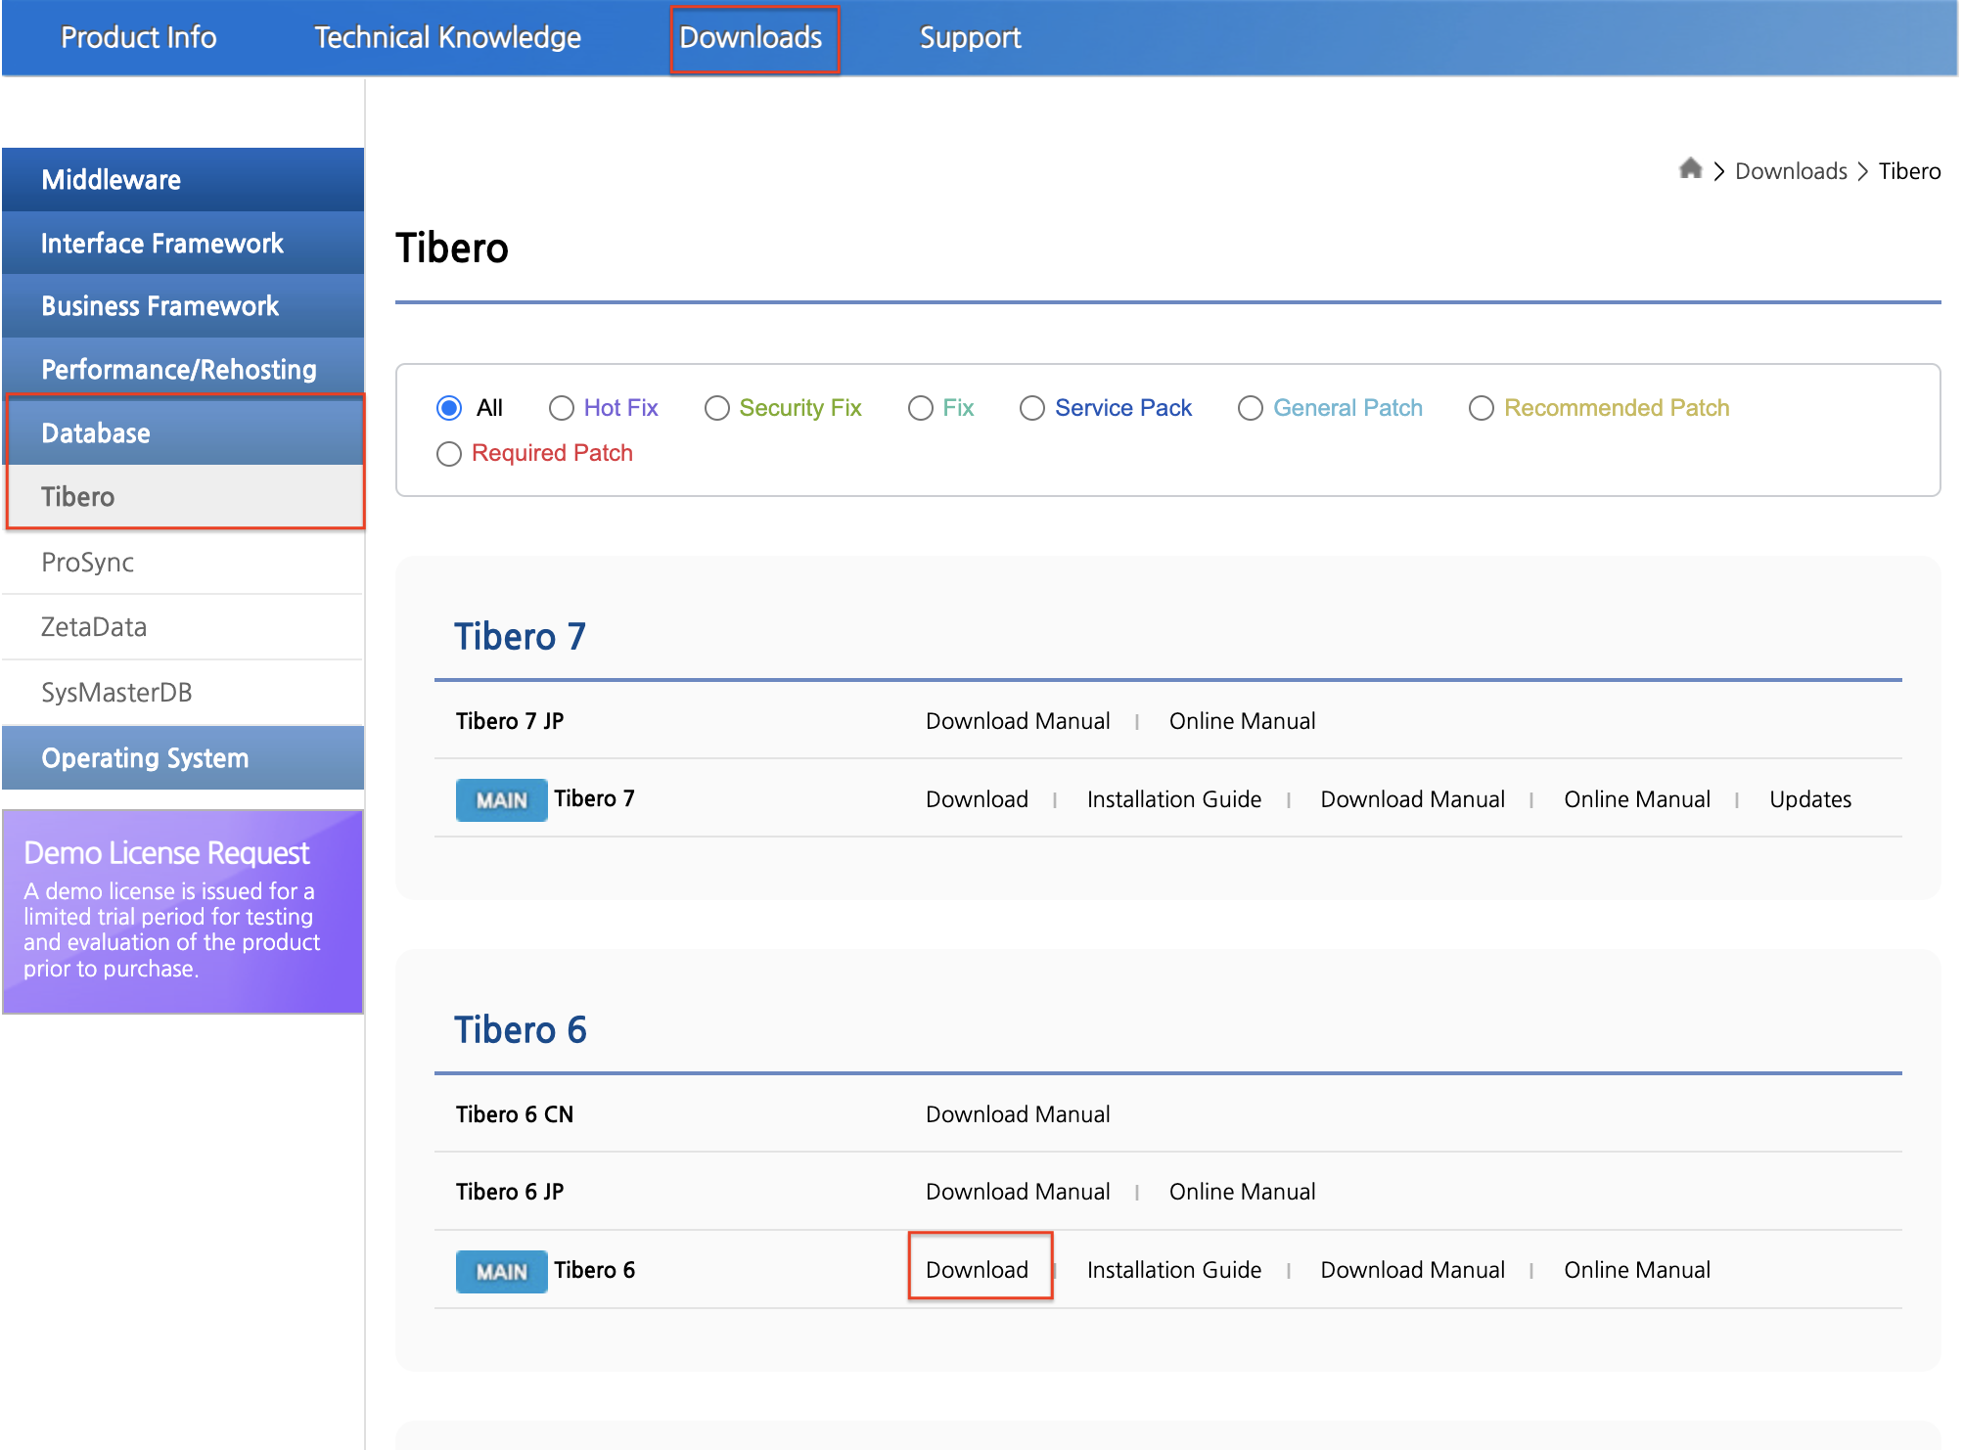
Task: Open SysMasterDB in the sidebar
Action: point(183,693)
